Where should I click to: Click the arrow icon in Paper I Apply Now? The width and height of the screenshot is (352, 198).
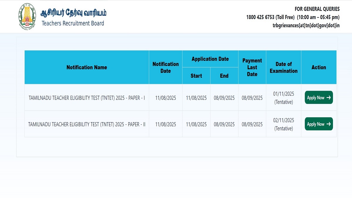tap(329, 98)
